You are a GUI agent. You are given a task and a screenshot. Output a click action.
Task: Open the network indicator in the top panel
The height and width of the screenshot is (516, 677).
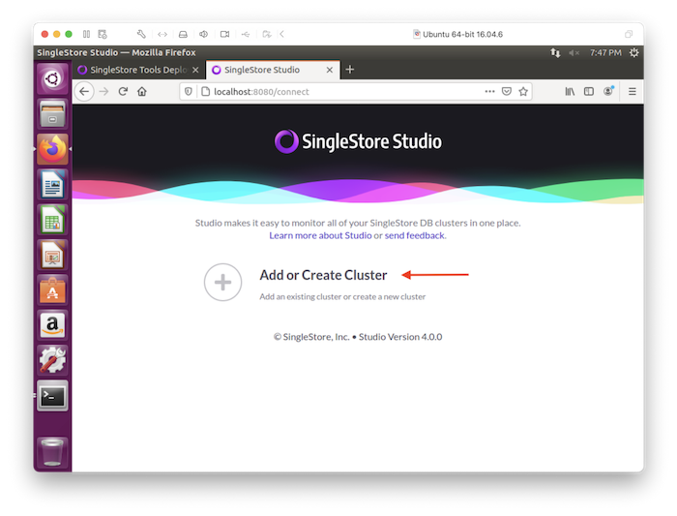coord(555,52)
